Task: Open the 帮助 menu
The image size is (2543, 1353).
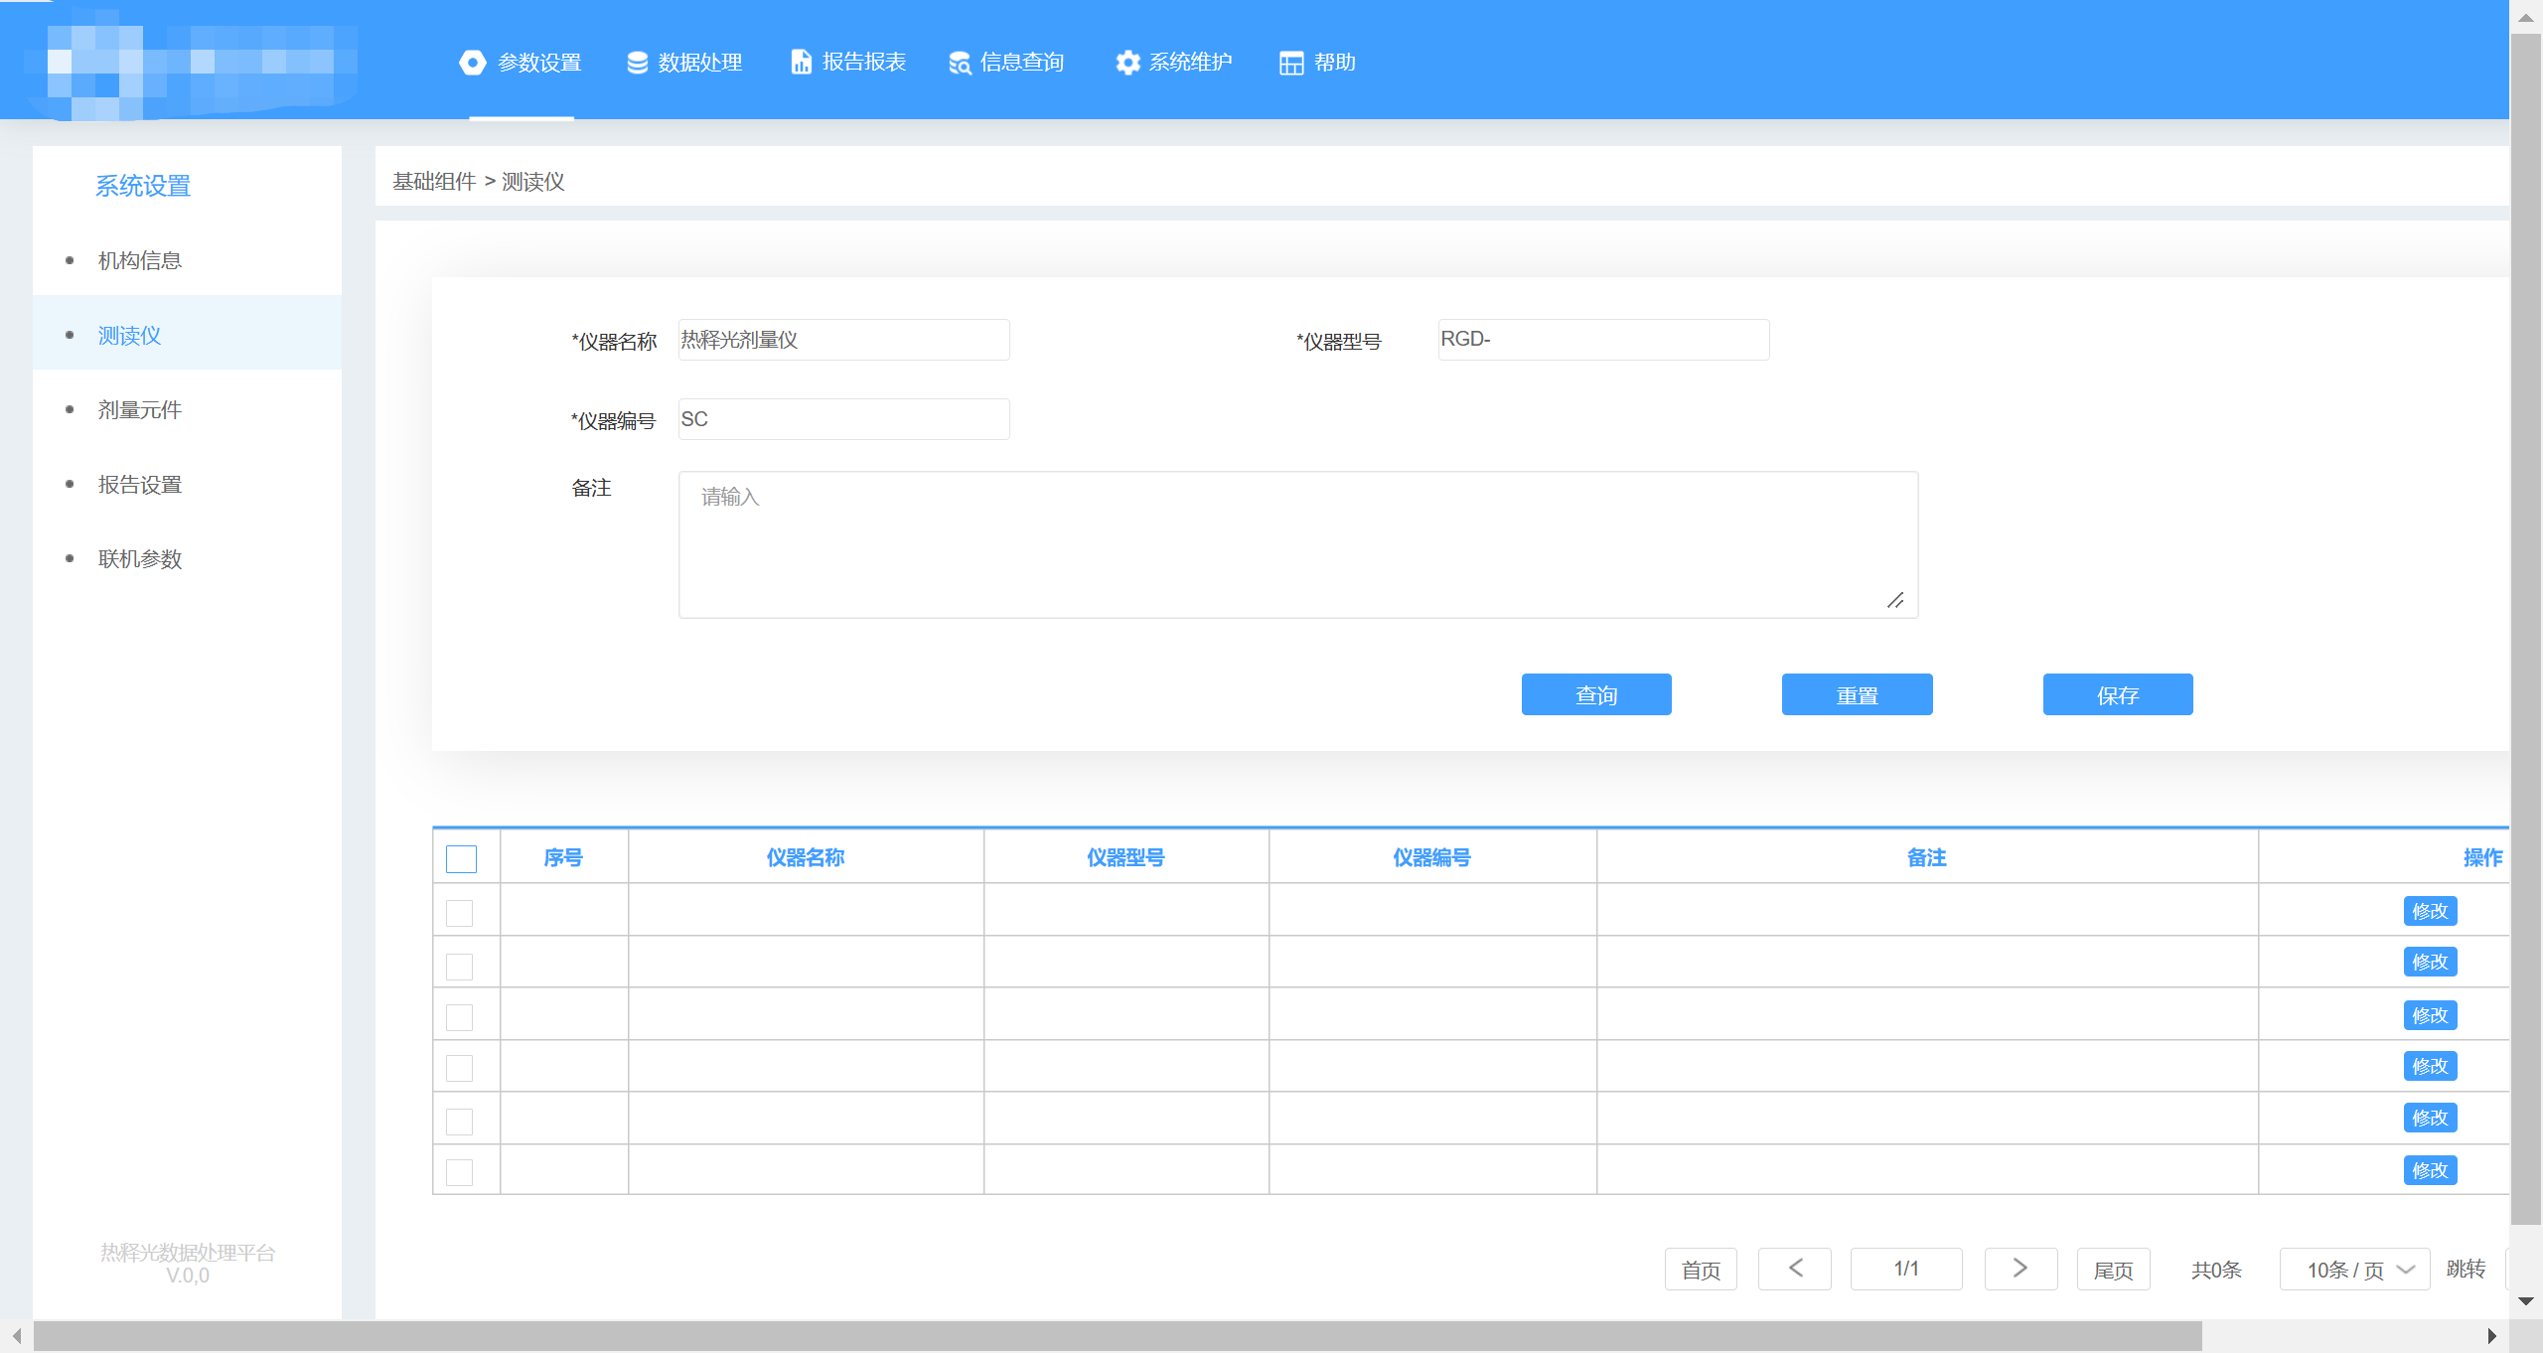Action: 1318,63
